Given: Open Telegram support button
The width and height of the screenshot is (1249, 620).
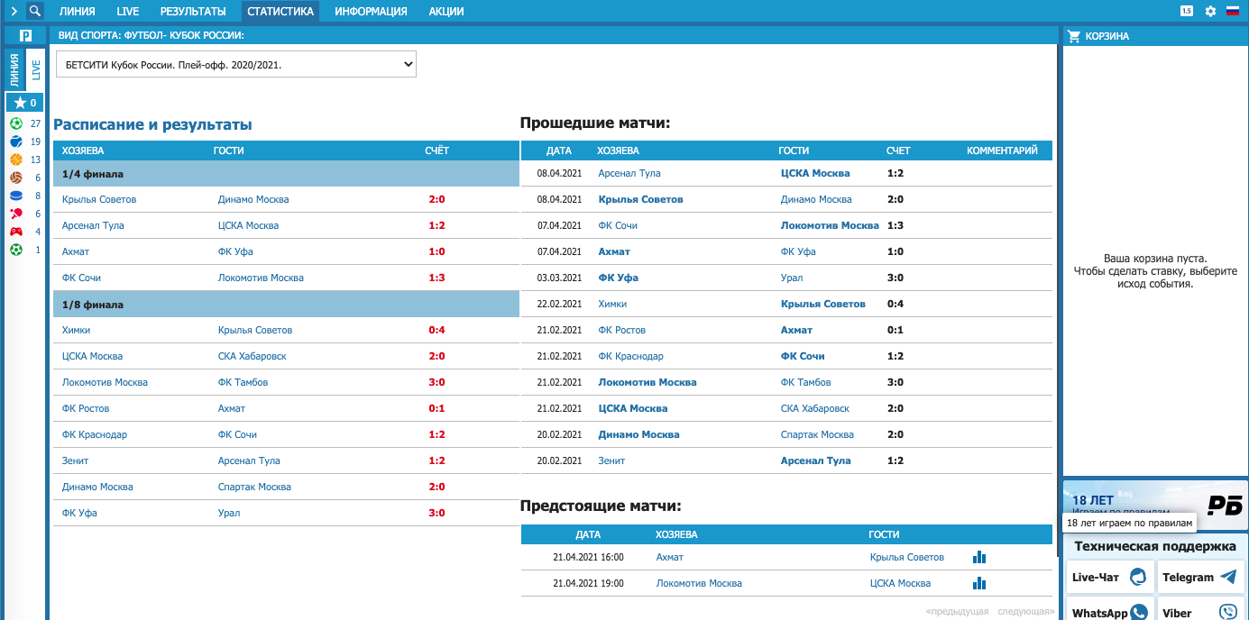Looking at the screenshot, I should click(1200, 577).
